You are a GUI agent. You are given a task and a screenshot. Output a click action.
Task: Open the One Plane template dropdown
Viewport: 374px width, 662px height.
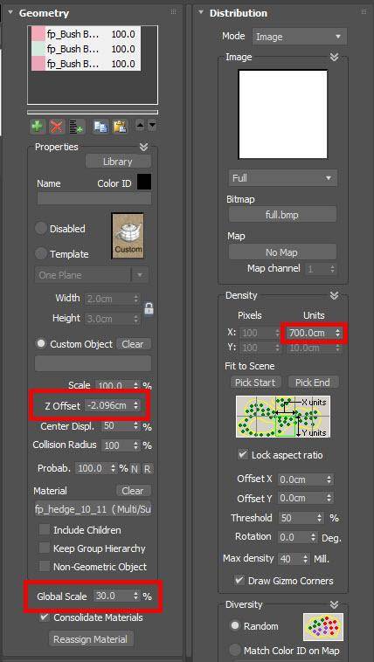(91, 275)
